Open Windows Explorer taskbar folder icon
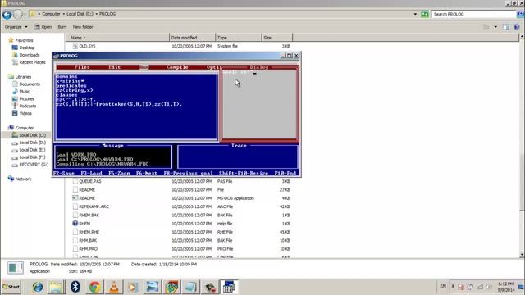525x295 pixels. coord(57,287)
